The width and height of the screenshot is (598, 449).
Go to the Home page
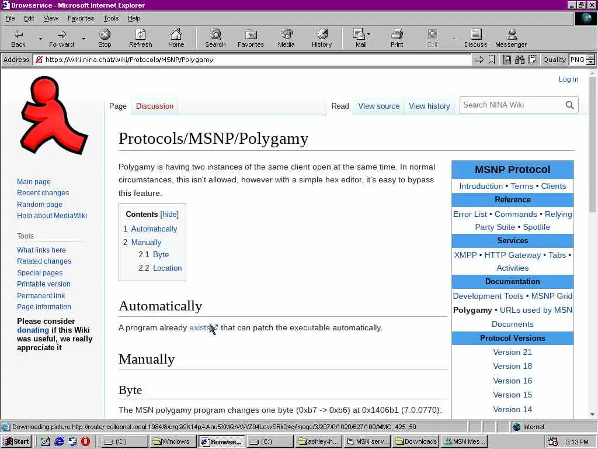176,38
